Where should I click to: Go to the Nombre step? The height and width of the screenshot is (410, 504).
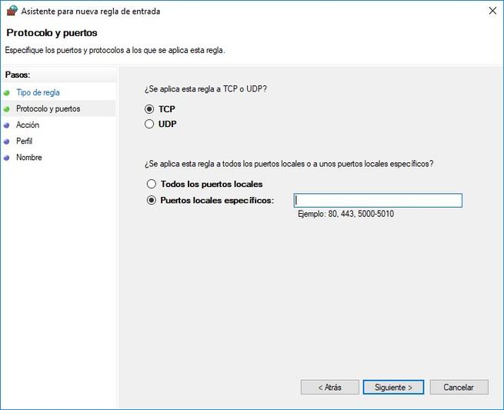pos(29,157)
